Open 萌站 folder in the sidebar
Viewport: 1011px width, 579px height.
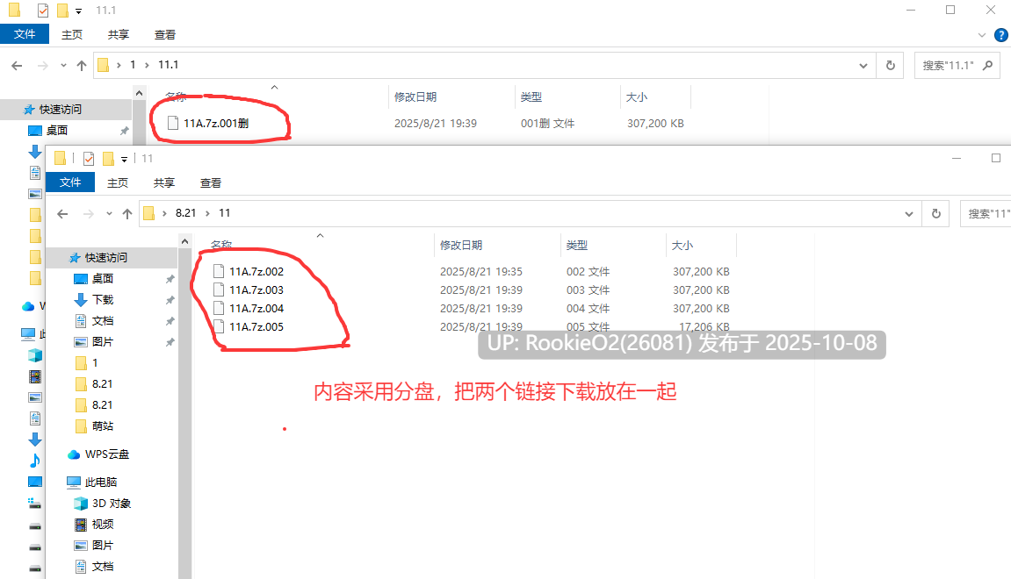point(103,425)
